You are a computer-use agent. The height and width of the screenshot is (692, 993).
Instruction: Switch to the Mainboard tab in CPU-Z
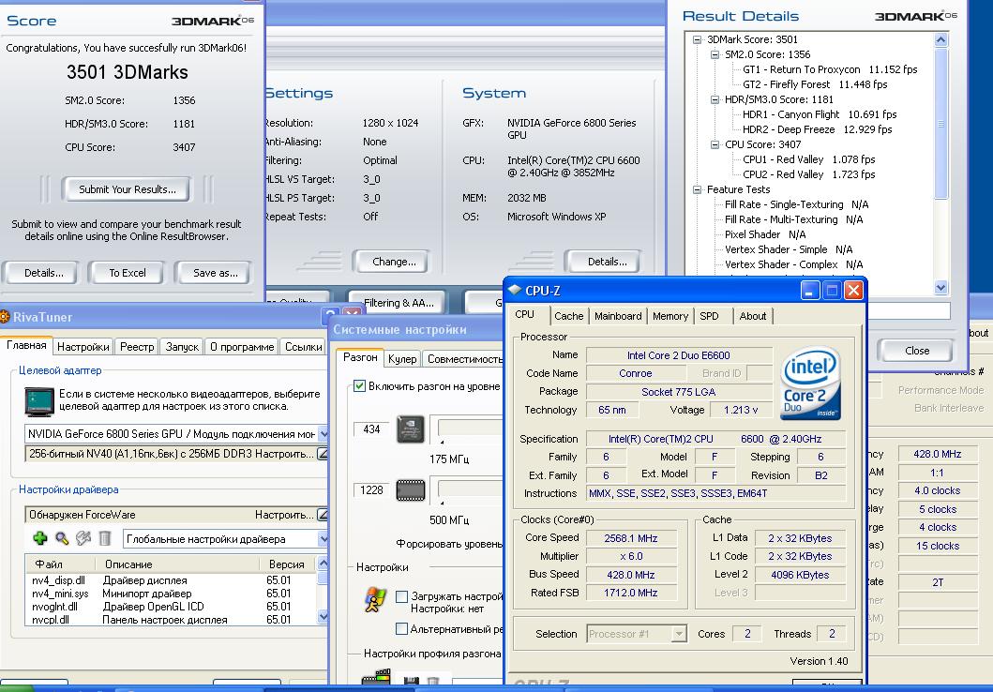[x=617, y=316]
